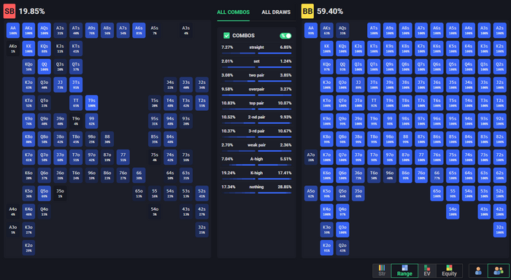Click the red SB position badge
This screenshot has width=511, height=280.
click(9, 12)
